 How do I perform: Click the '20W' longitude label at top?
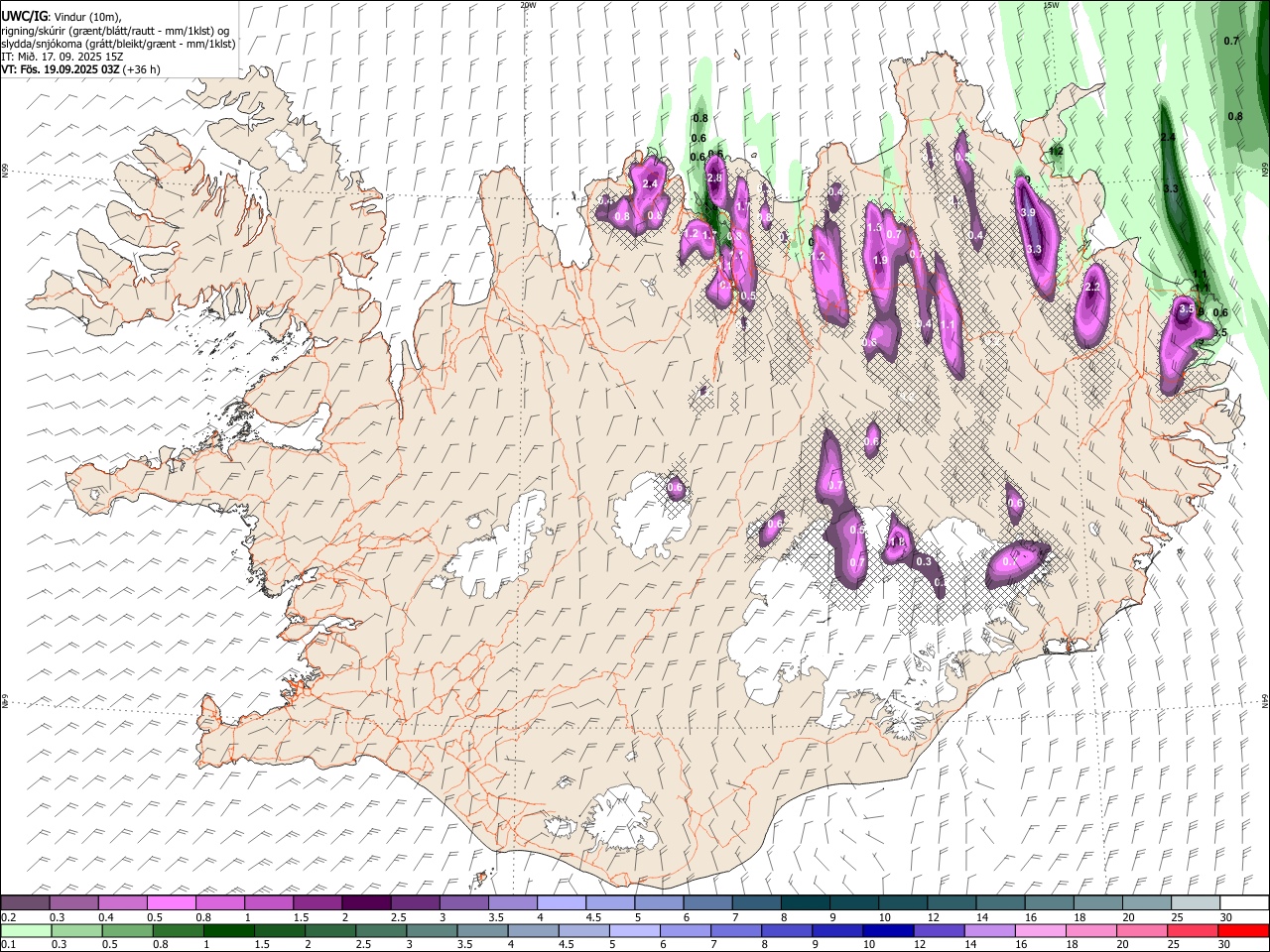tap(528, 5)
